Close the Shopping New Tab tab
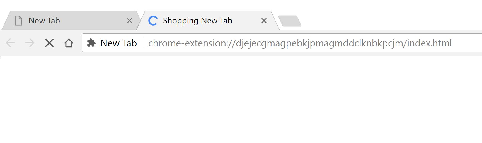 264,21
